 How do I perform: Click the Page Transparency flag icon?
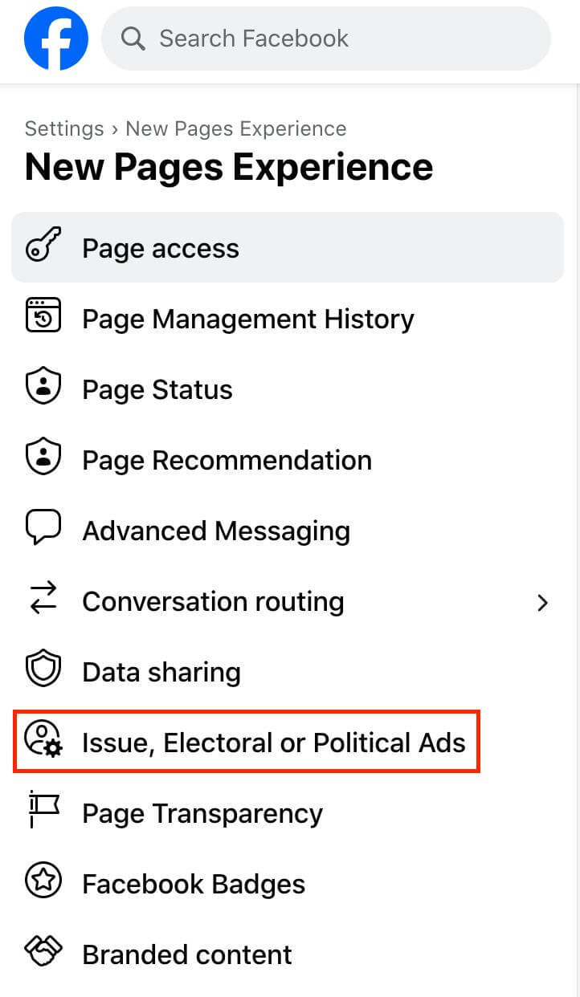pos(43,813)
